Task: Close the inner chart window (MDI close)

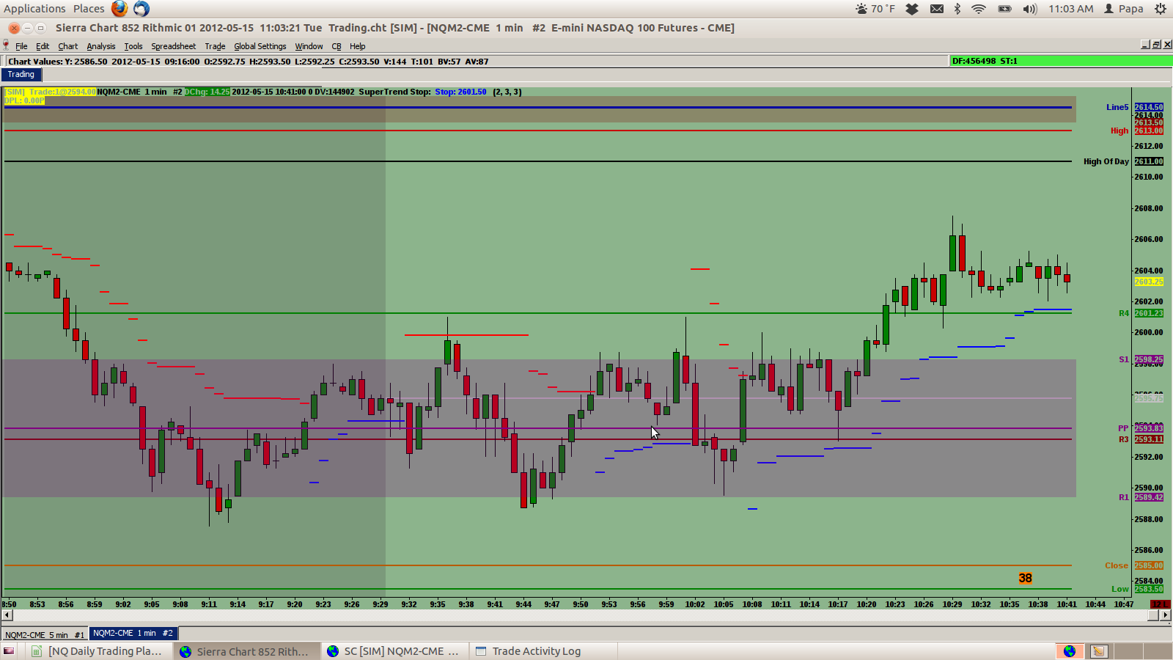Action: click(1167, 45)
